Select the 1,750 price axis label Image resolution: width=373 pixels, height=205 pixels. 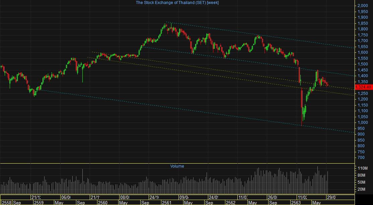tap(363, 35)
